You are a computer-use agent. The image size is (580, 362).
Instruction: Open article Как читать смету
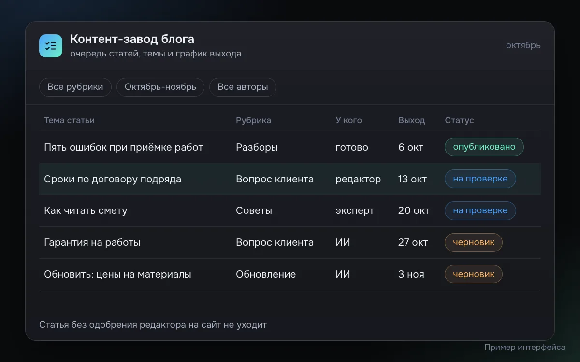point(86,211)
